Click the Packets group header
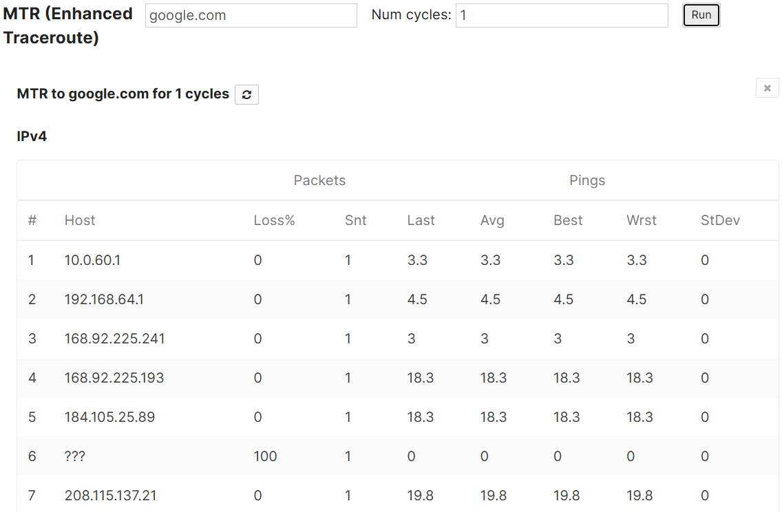The height and width of the screenshot is (512, 782). (x=319, y=180)
